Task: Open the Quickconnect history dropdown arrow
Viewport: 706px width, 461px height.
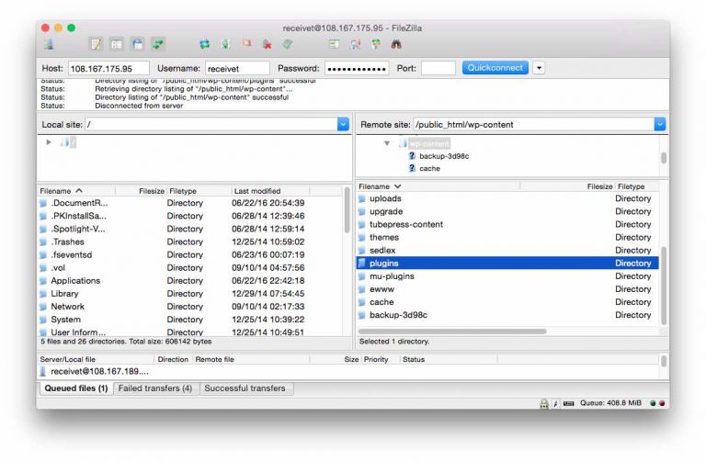Action: (539, 68)
